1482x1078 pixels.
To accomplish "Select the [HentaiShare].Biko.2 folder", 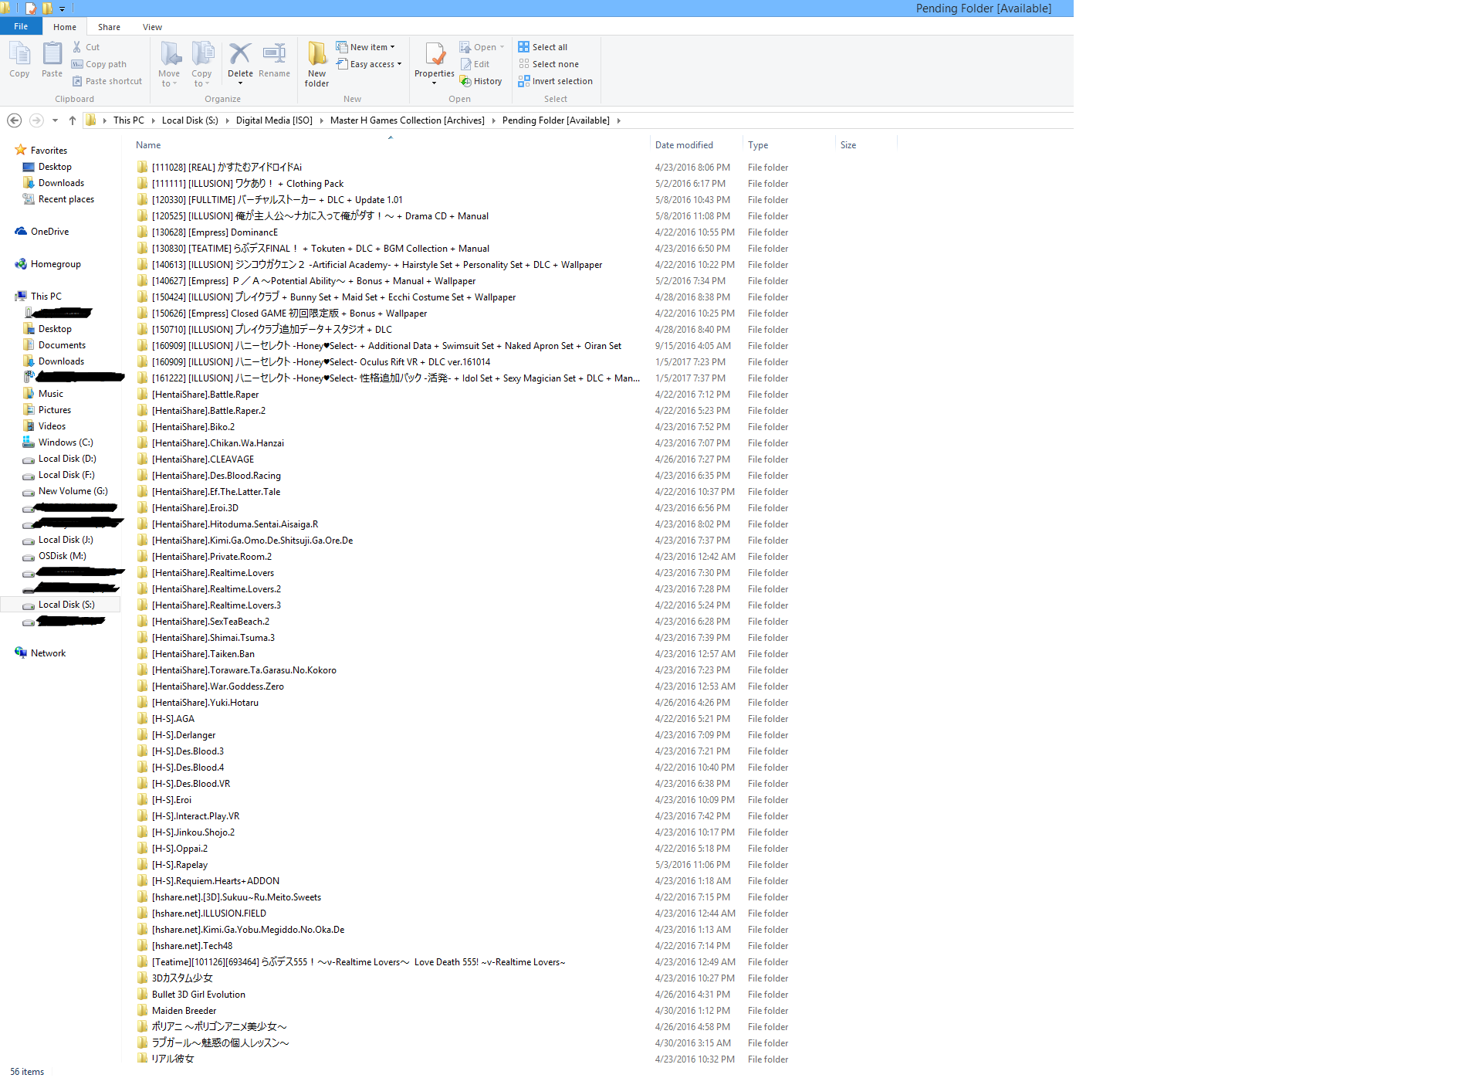I will point(193,427).
